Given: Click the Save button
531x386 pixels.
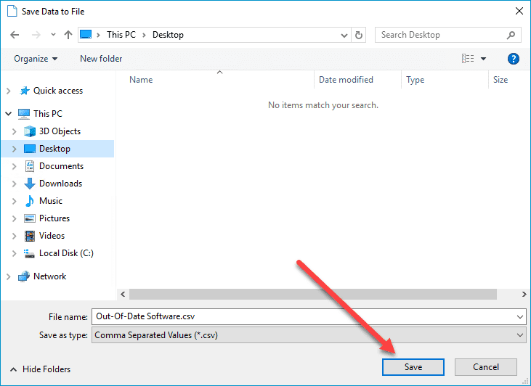Looking at the screenshot, I should pyautogui.click(x=413, y=367).
